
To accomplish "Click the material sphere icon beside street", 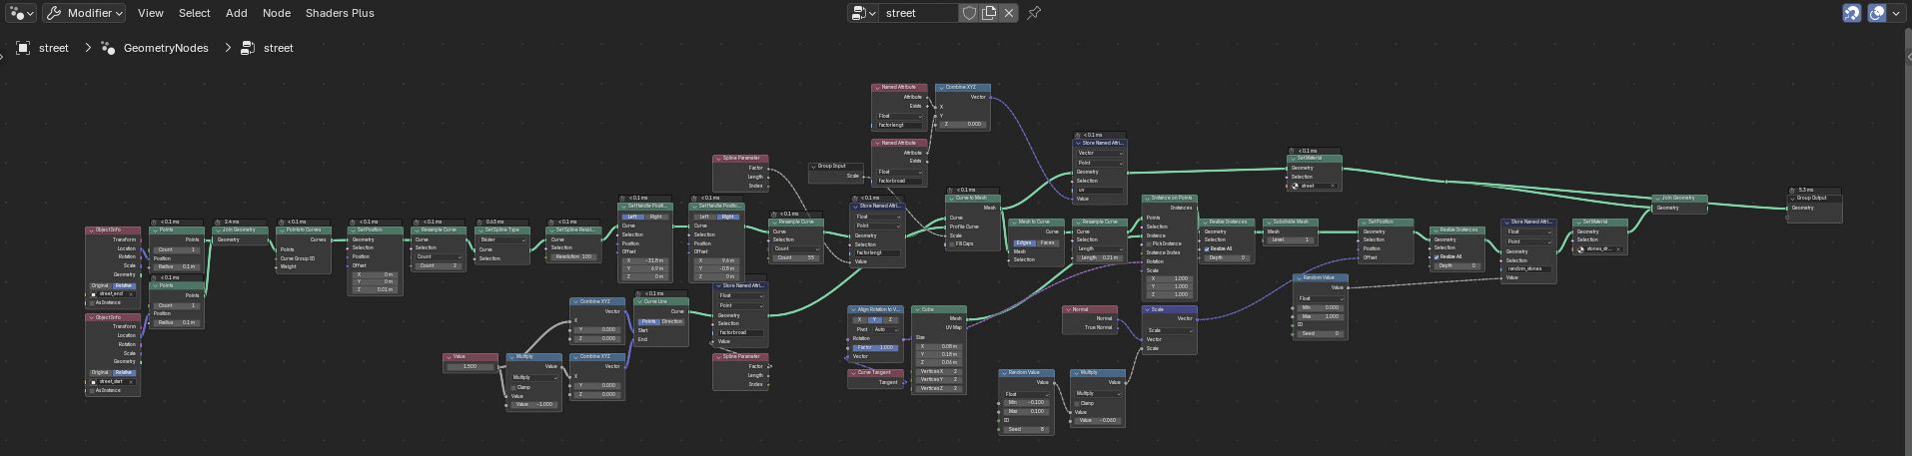I will [1296, 186].
